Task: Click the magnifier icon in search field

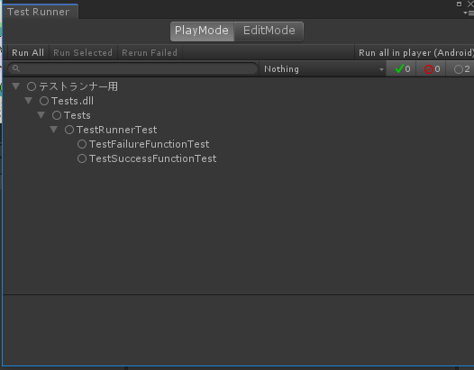Action: (16, 68)
